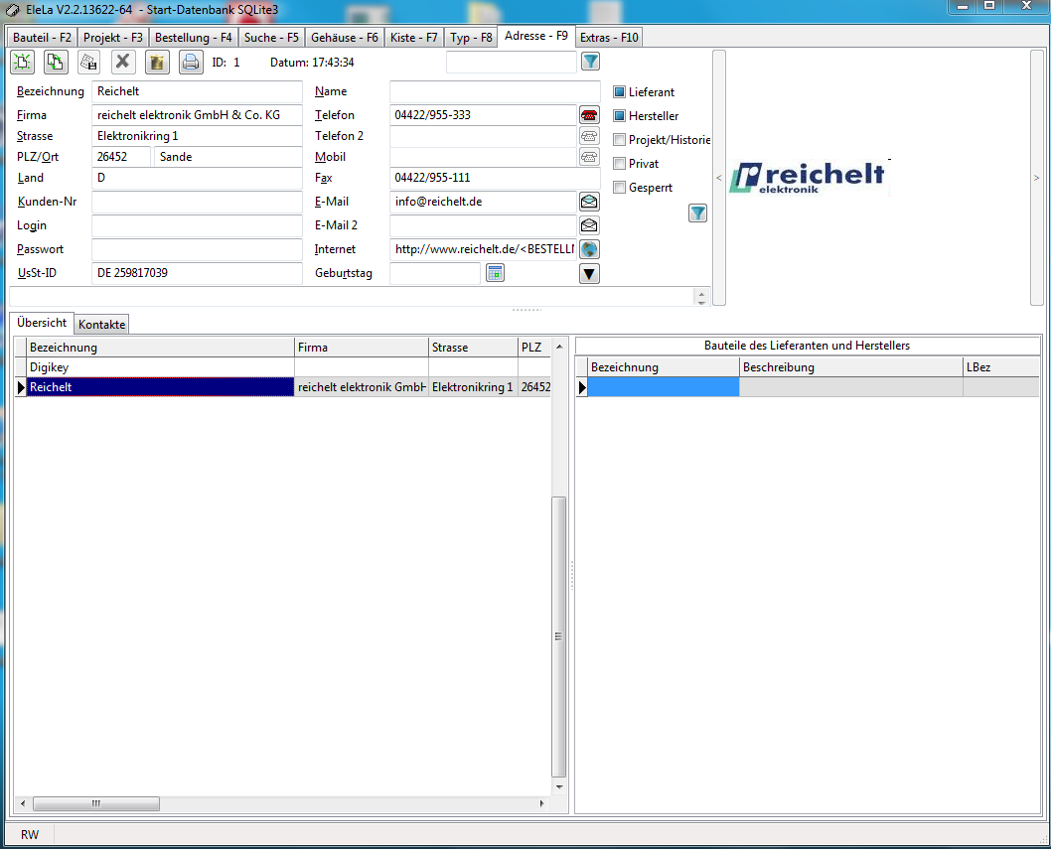Click the ELeLa application icon in the title bar
This screenshot has height=849, width=1051.
[13, 10]
